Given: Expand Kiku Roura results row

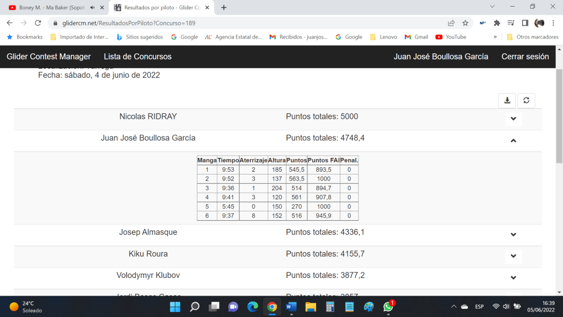Looking at the screenshot, I should pyautogui.click(x=513, y=256).
